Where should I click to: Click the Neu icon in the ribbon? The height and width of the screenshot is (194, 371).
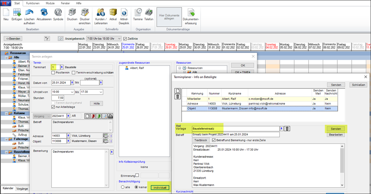click(x=6, y=13)
